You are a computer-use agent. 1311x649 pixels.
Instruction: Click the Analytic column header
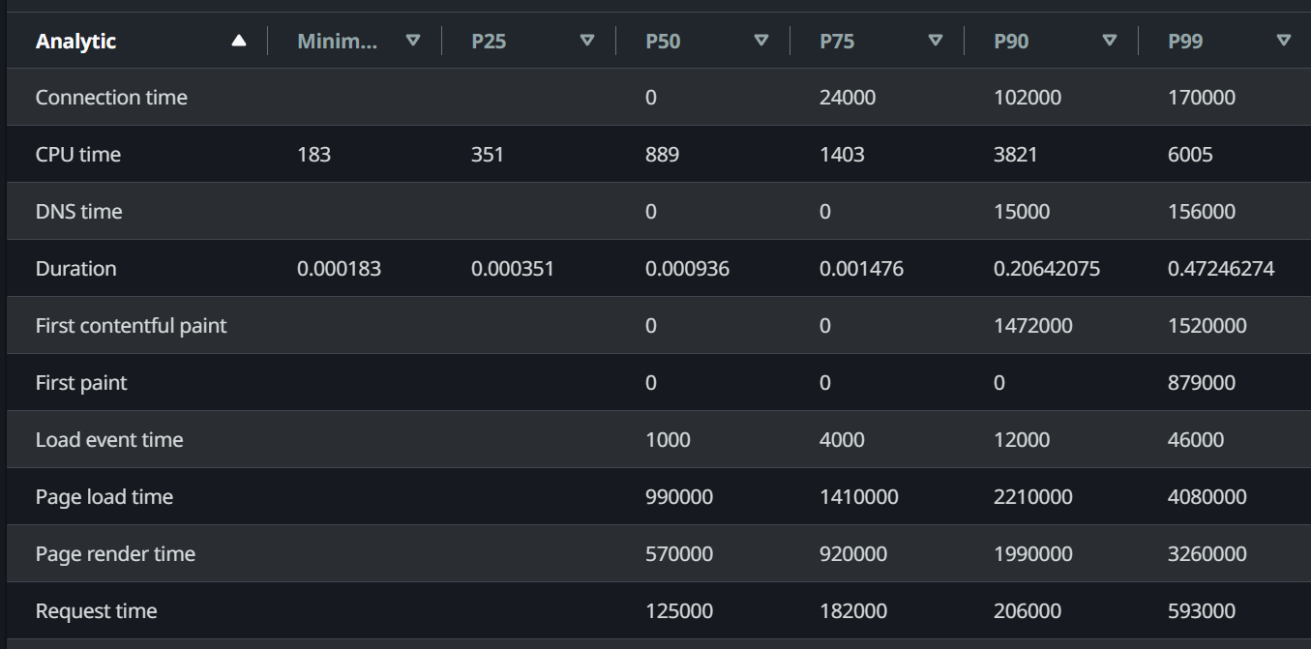click(x=76, y=42)
